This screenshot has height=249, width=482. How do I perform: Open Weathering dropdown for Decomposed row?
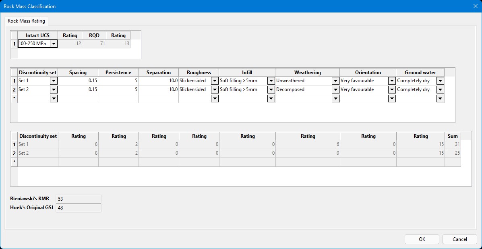[335, 89]
